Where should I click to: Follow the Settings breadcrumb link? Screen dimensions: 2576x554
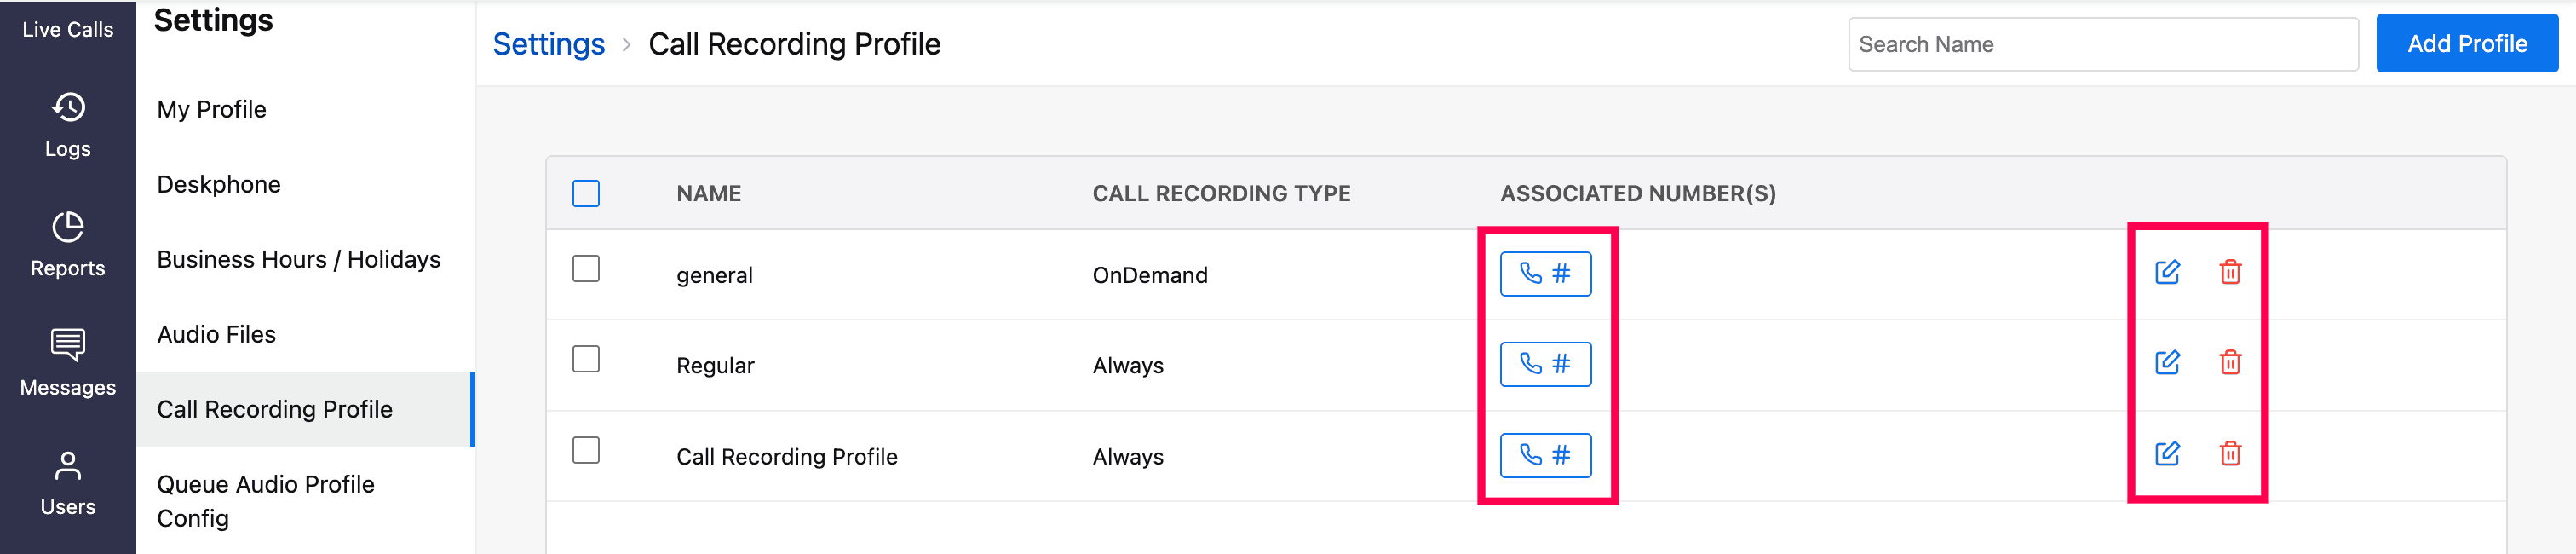point(548,44)
